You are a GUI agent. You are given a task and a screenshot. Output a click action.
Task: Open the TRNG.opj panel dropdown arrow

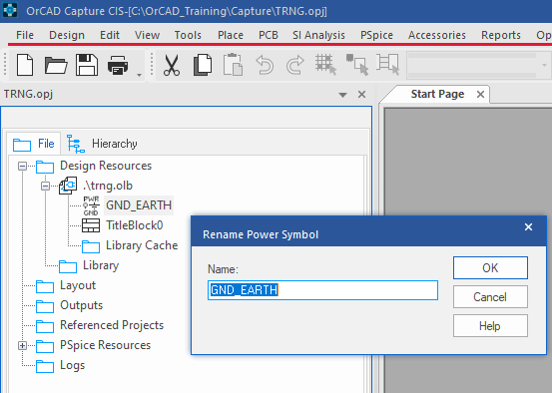tap(342, 95)
